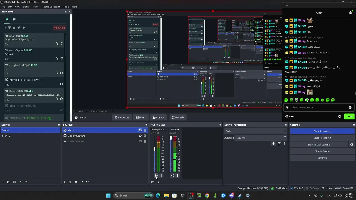Viewport: 356px width, 200px height.
Task: Adjust the Mic/Aux volume fader
Action: point(171,138)
